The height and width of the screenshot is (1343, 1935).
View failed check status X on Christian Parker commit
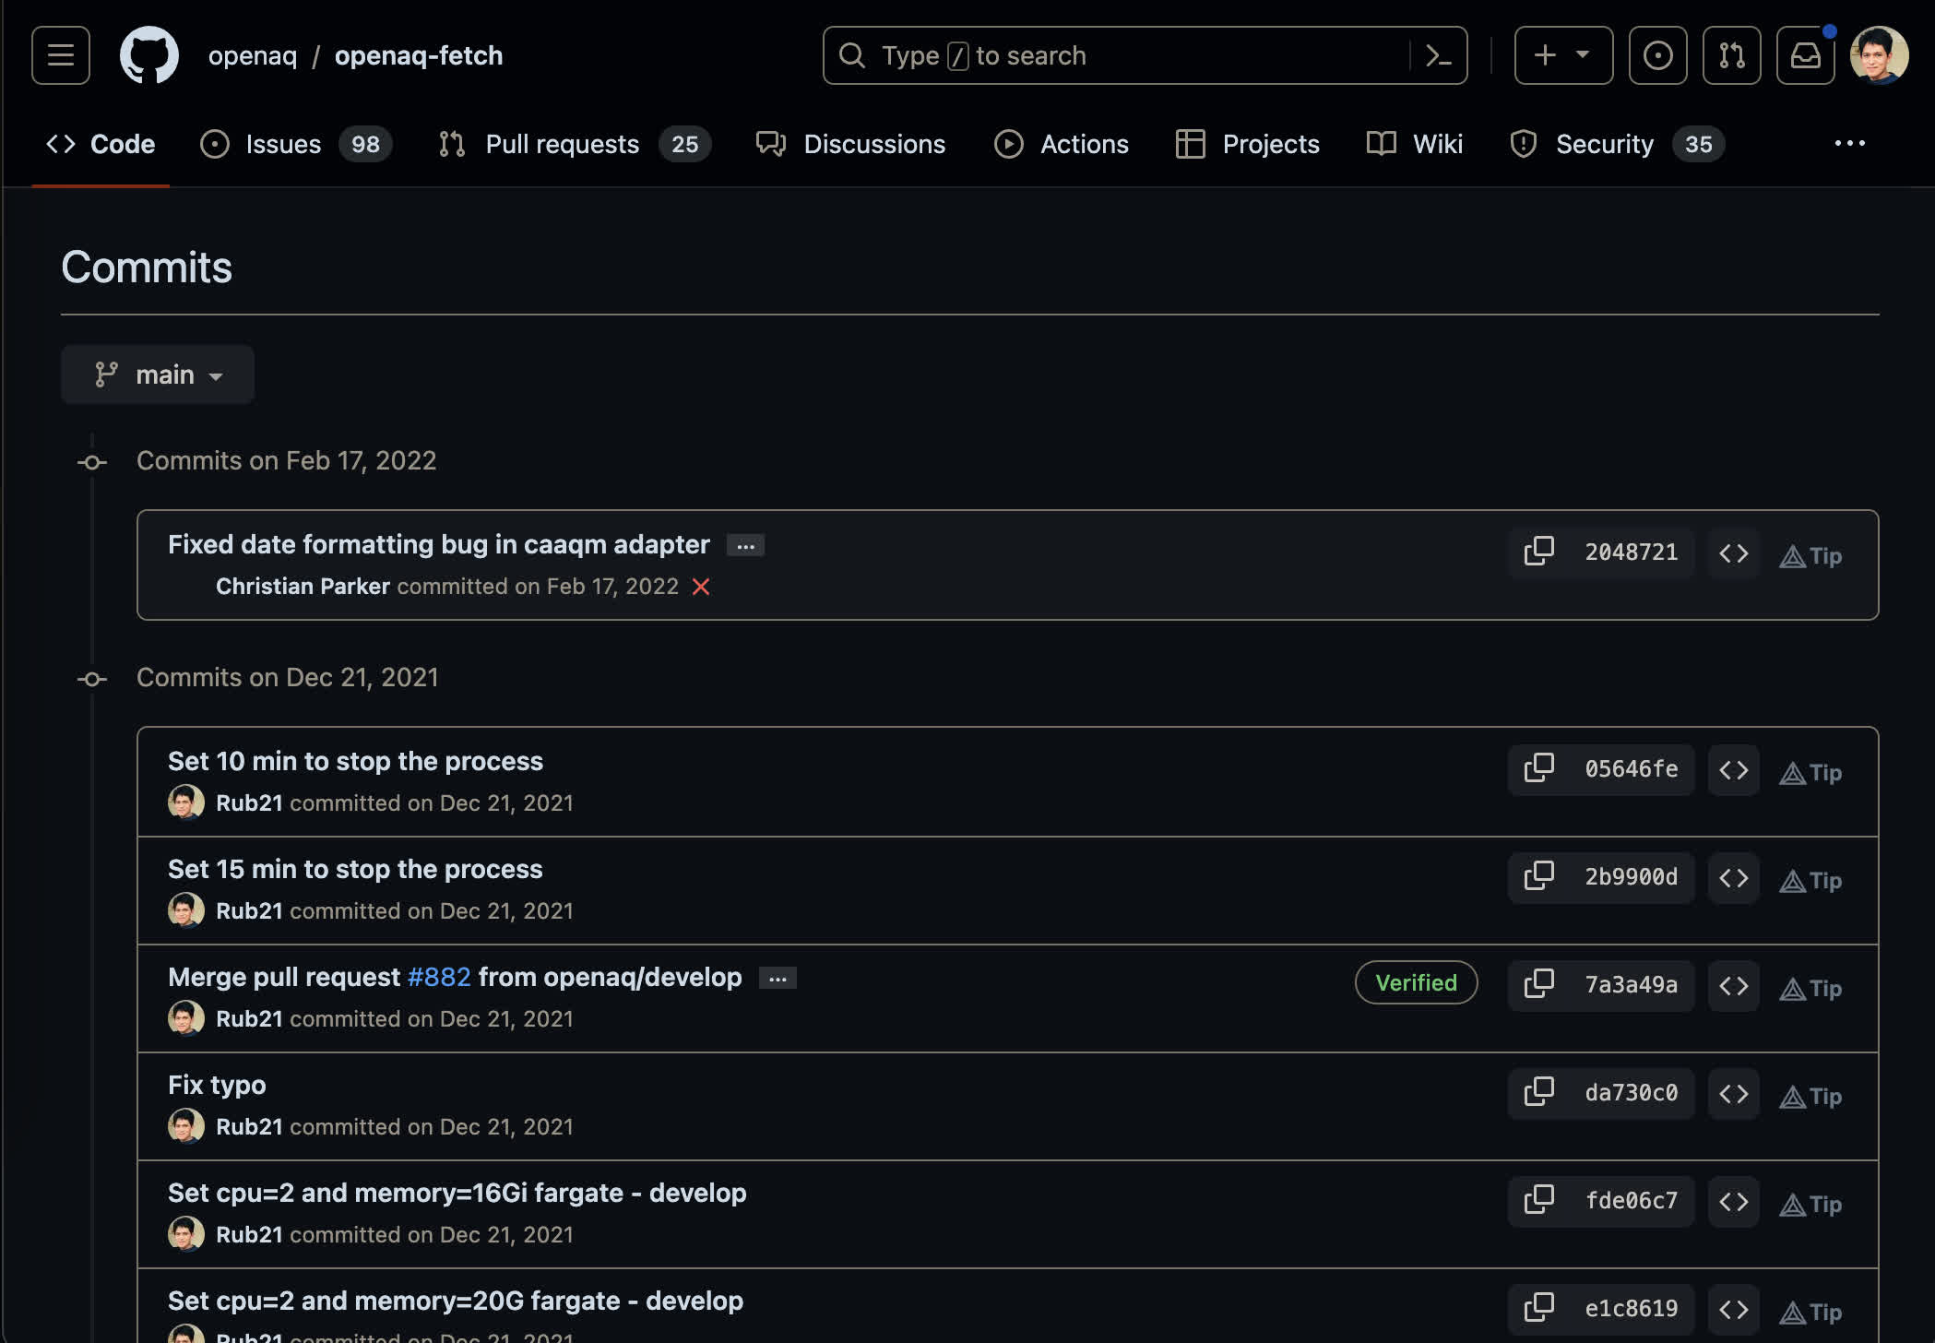[x=701, y=587]
